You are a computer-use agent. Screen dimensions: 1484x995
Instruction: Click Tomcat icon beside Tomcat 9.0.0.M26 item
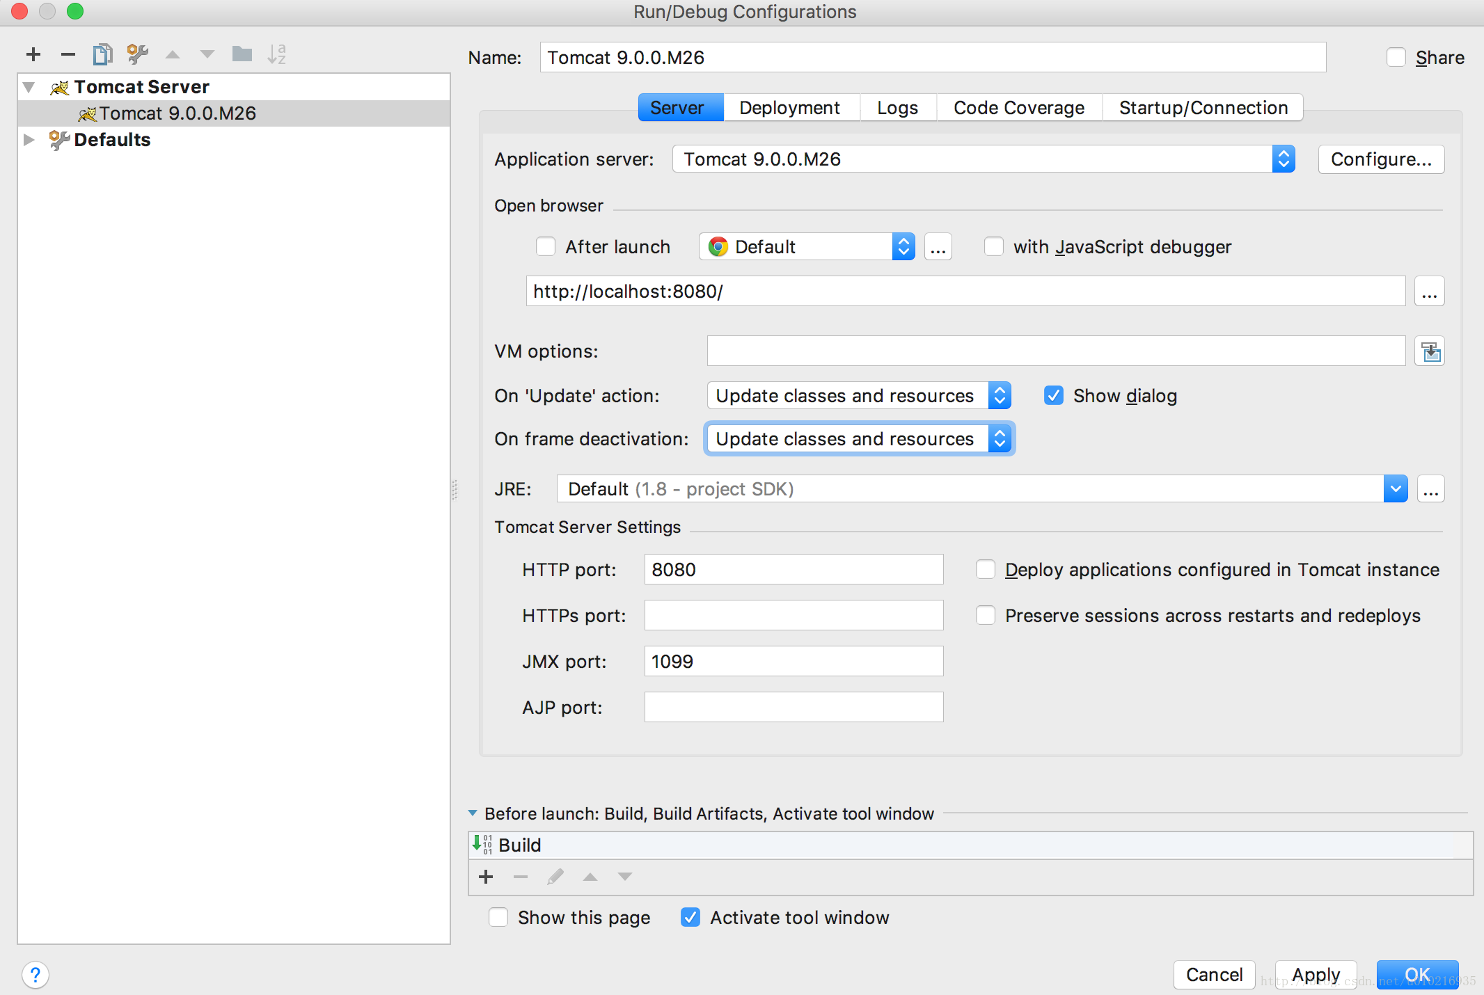[x=87, y=113]
